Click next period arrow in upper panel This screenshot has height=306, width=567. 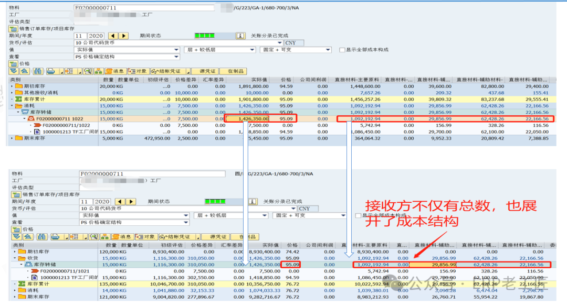click(123, 36)
